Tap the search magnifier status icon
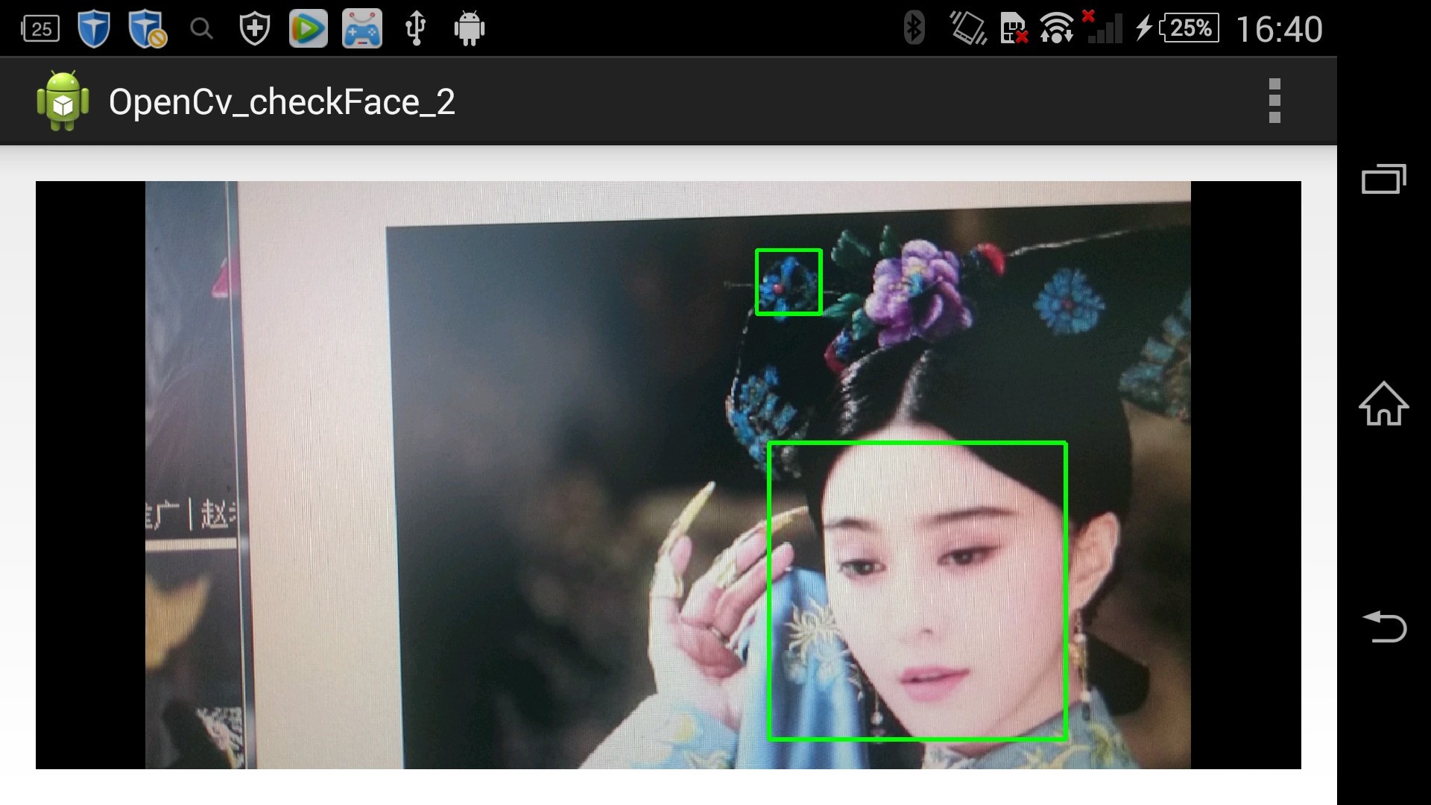The height and width of the screenshot is (805, 1431). [201, 29]
